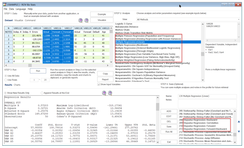Zoom in on the dataset grid
Image resolution: width=244 pixels, height=148 pixels.
80,20
